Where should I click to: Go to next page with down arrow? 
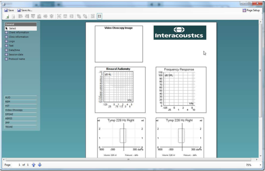[x=40, y=165]
